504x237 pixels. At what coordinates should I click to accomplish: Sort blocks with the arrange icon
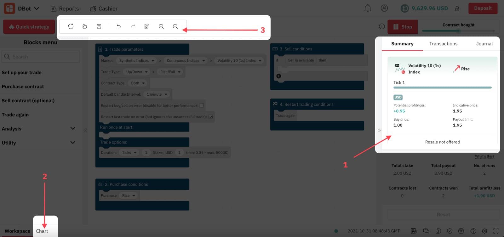[147, 26]
